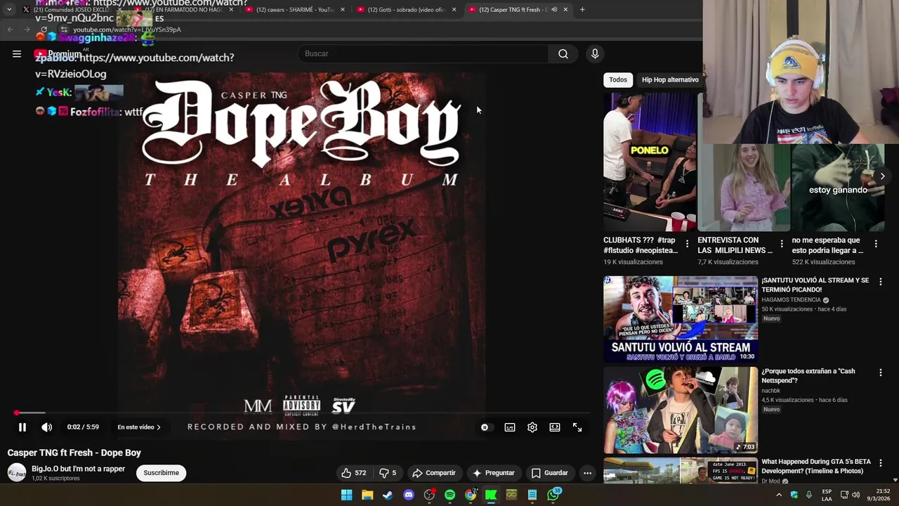Dislike the video with thumbs down
The height and width of the screenshot is (506, 899).
coord(388,473)
